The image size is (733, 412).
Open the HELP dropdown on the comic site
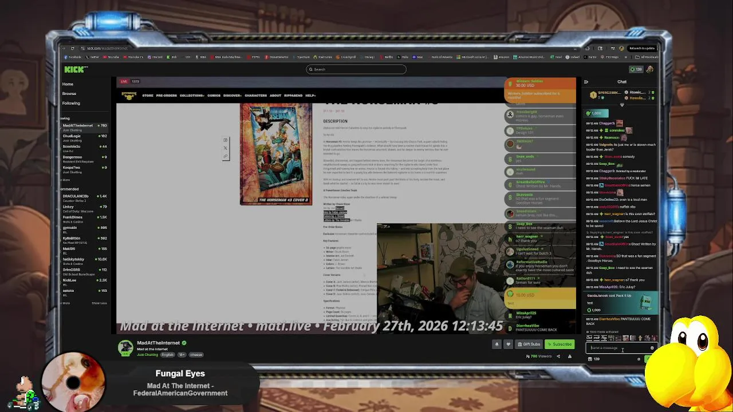tap(310, 96)
